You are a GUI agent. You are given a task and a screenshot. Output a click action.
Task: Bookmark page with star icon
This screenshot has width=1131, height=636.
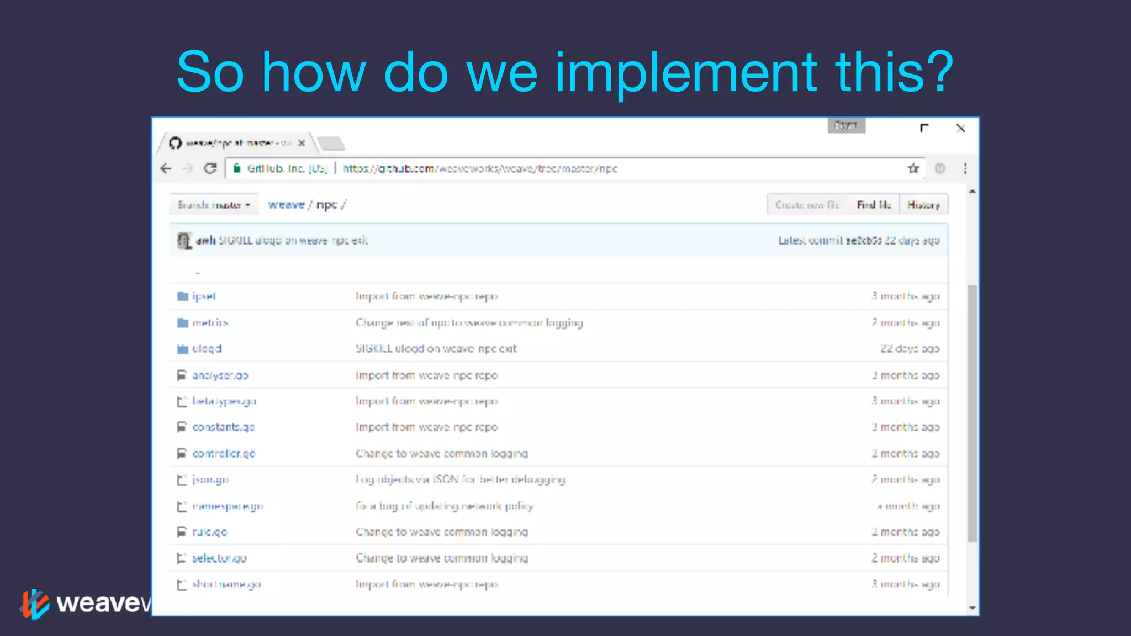tap(913, 168)
